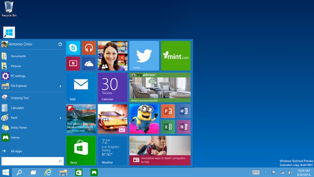Open Internet Explorer from the taskbar
The height and width of the screenshot is (177, 314).
click(48, 172)
